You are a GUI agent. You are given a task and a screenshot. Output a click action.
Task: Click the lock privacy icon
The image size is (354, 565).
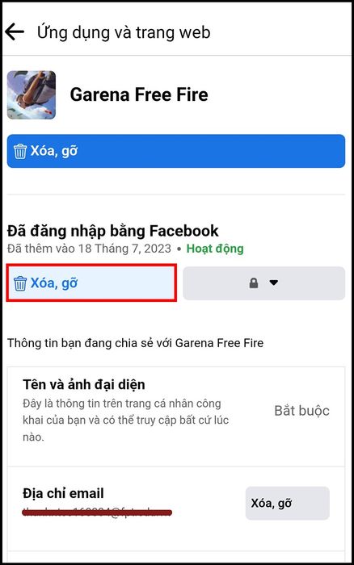click(x=254, y=282)
